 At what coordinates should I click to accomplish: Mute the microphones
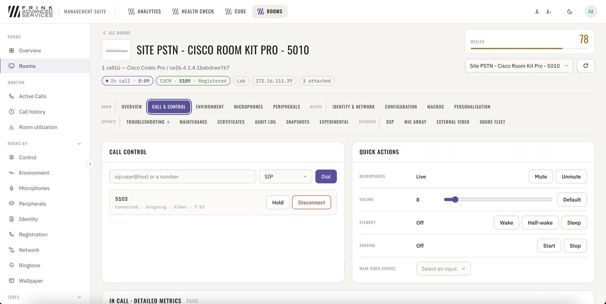pyautogui.click(x=541, y=177)
